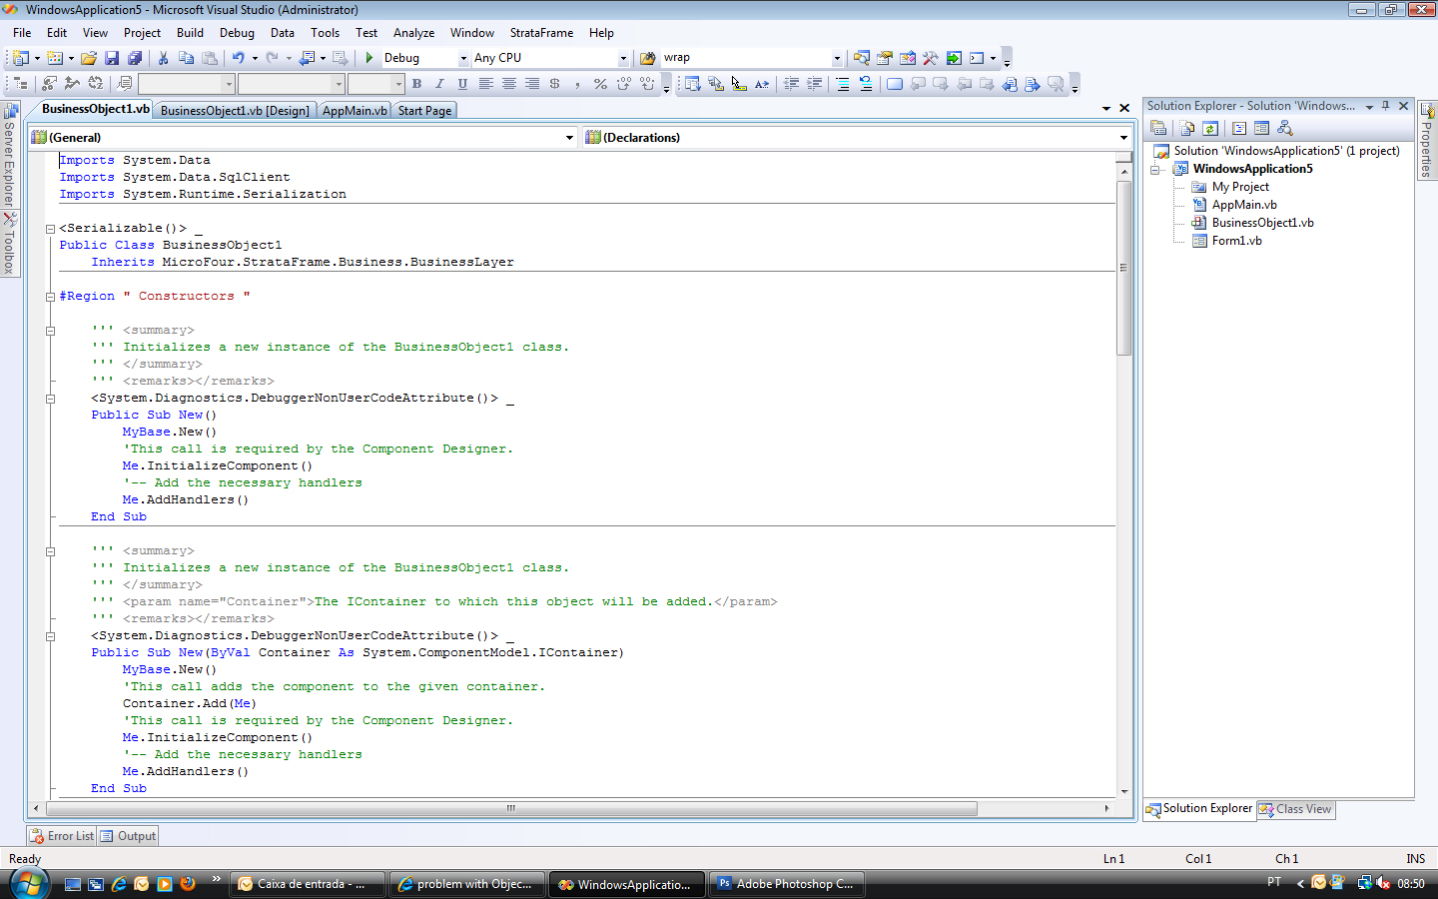Select BusinessObject1.vb in Solution Explorer
Image resolution: width=1438 pixels, height=899 pixels.
click(x=1262, y=223)
